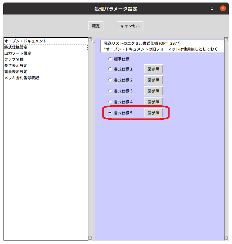The image size is (232, 244).
Task: Open 図参照 for 書式仕様４
Action: point(153,102)
